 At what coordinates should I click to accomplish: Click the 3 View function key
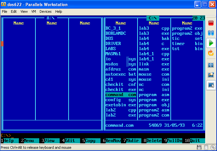50,140
